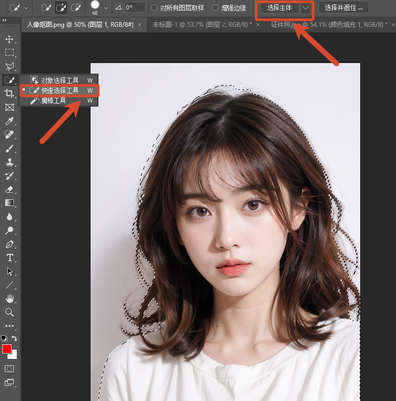
Task: Click the Add to selection brush mode
Action: pos(61,8)
